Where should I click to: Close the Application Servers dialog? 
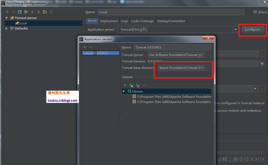tap(208, 38)
